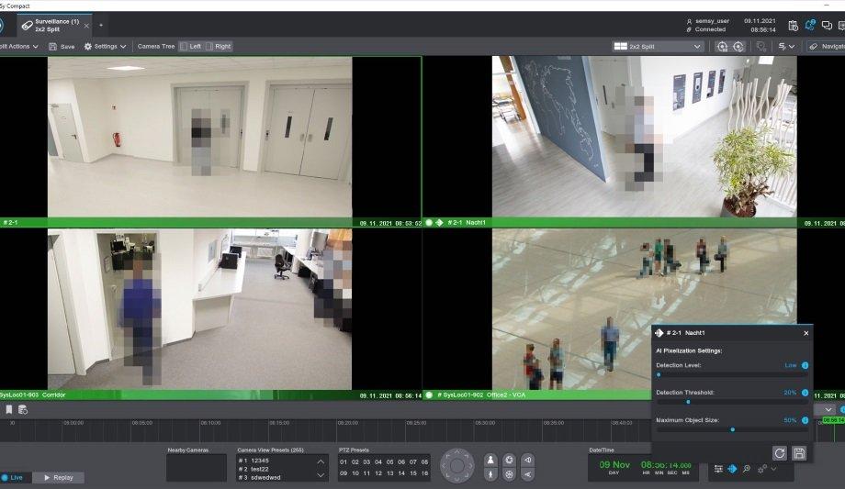Expand the Split Actions menu

[19, 46]
